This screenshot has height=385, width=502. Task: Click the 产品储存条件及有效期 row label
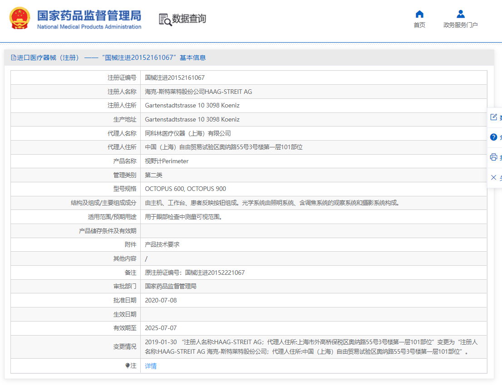click(x=108, y=231)
